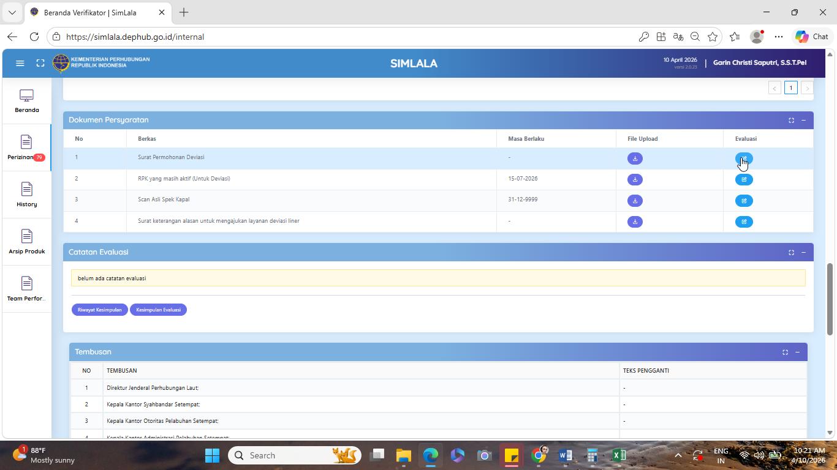Collapse the Dokumen Persyaratan panel
This screenshot has height=470, width=837.
803,120
